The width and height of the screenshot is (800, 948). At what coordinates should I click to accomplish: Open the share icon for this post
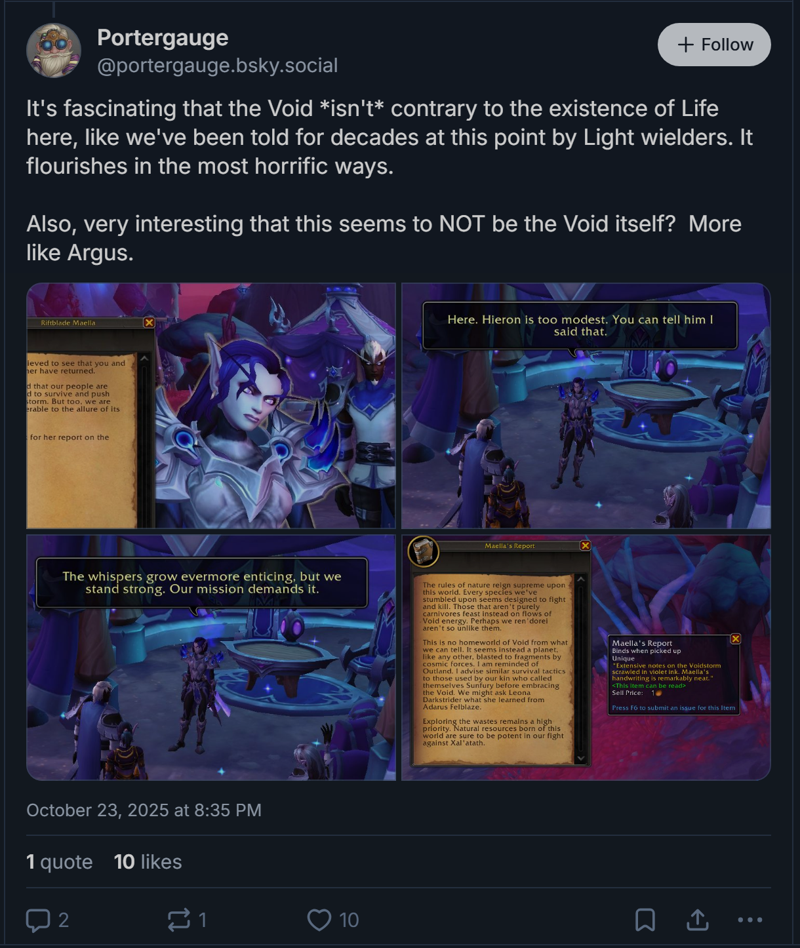pos(698,920)
